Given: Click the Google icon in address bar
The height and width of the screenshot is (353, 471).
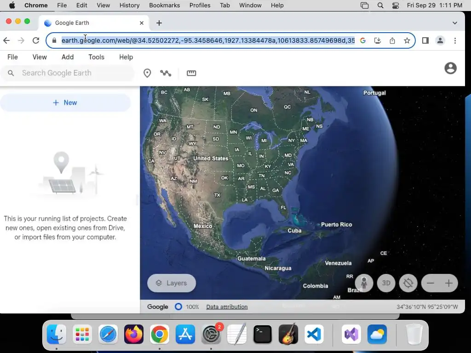Looking at the screenshot, I should click(363, 40).
